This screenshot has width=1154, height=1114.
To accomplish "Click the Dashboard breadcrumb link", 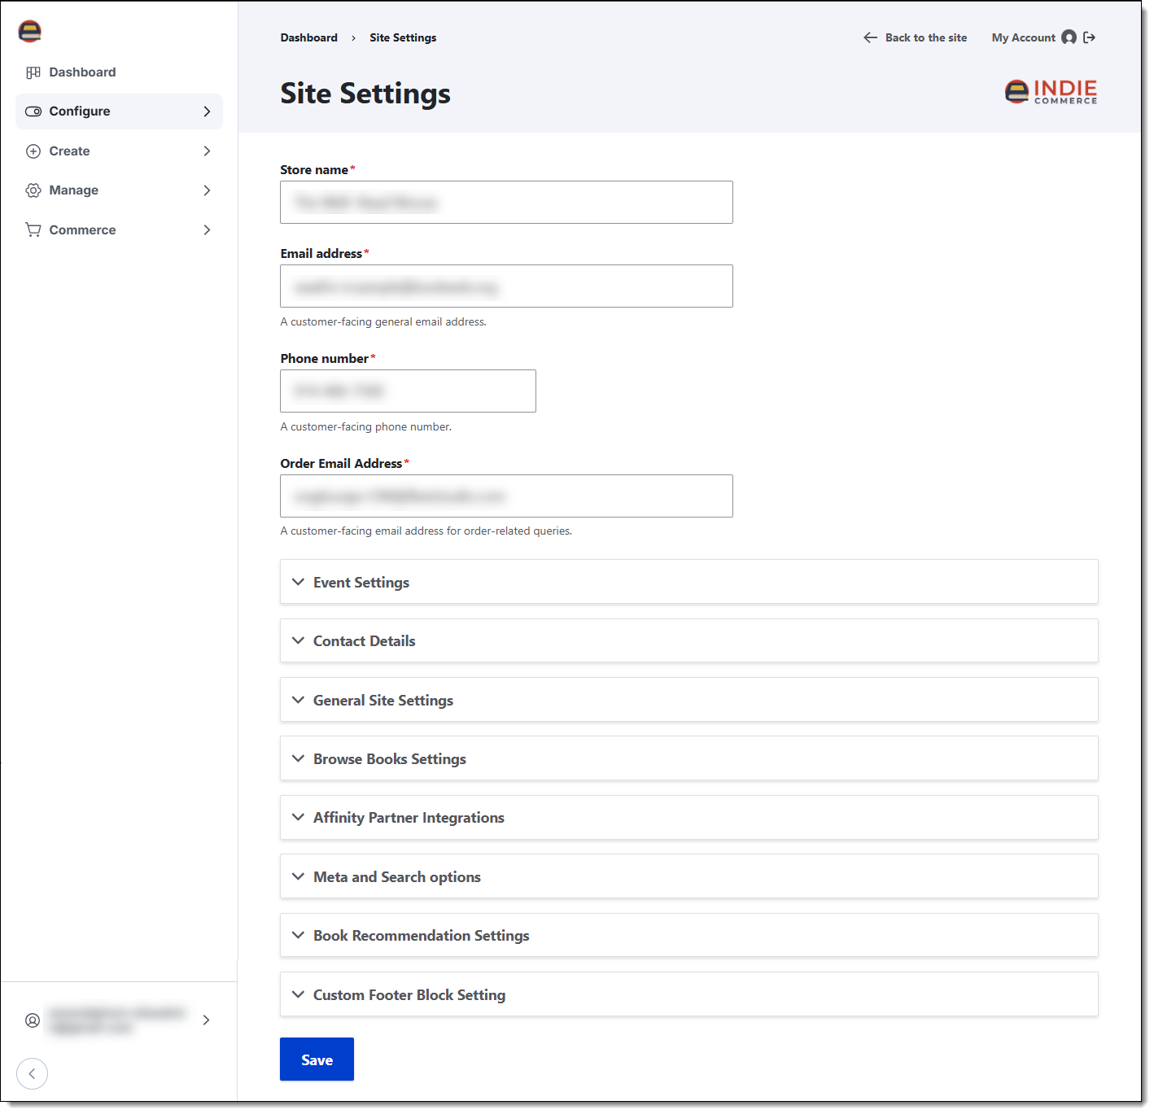I will click(308, 37).
